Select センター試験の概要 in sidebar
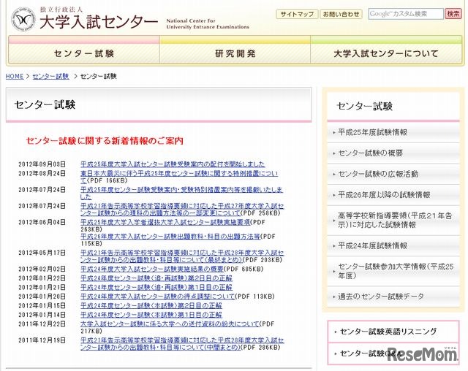The height and width of the screenshot is (371, 468). click(393, 153)
